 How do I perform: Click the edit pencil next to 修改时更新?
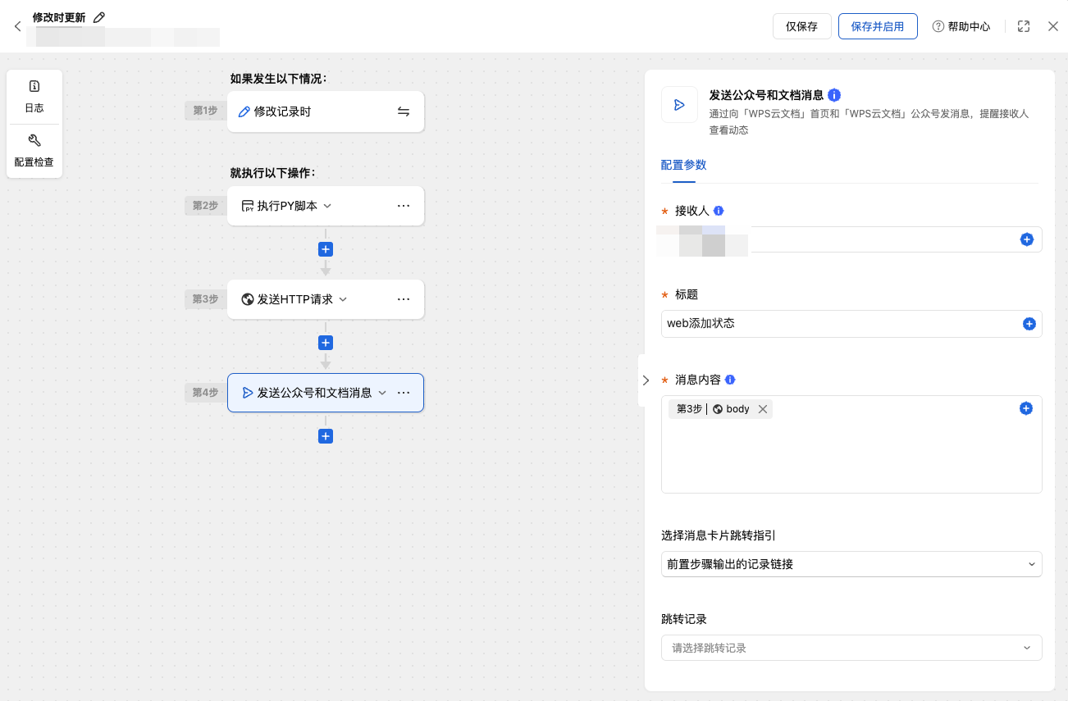click(99, 17)
